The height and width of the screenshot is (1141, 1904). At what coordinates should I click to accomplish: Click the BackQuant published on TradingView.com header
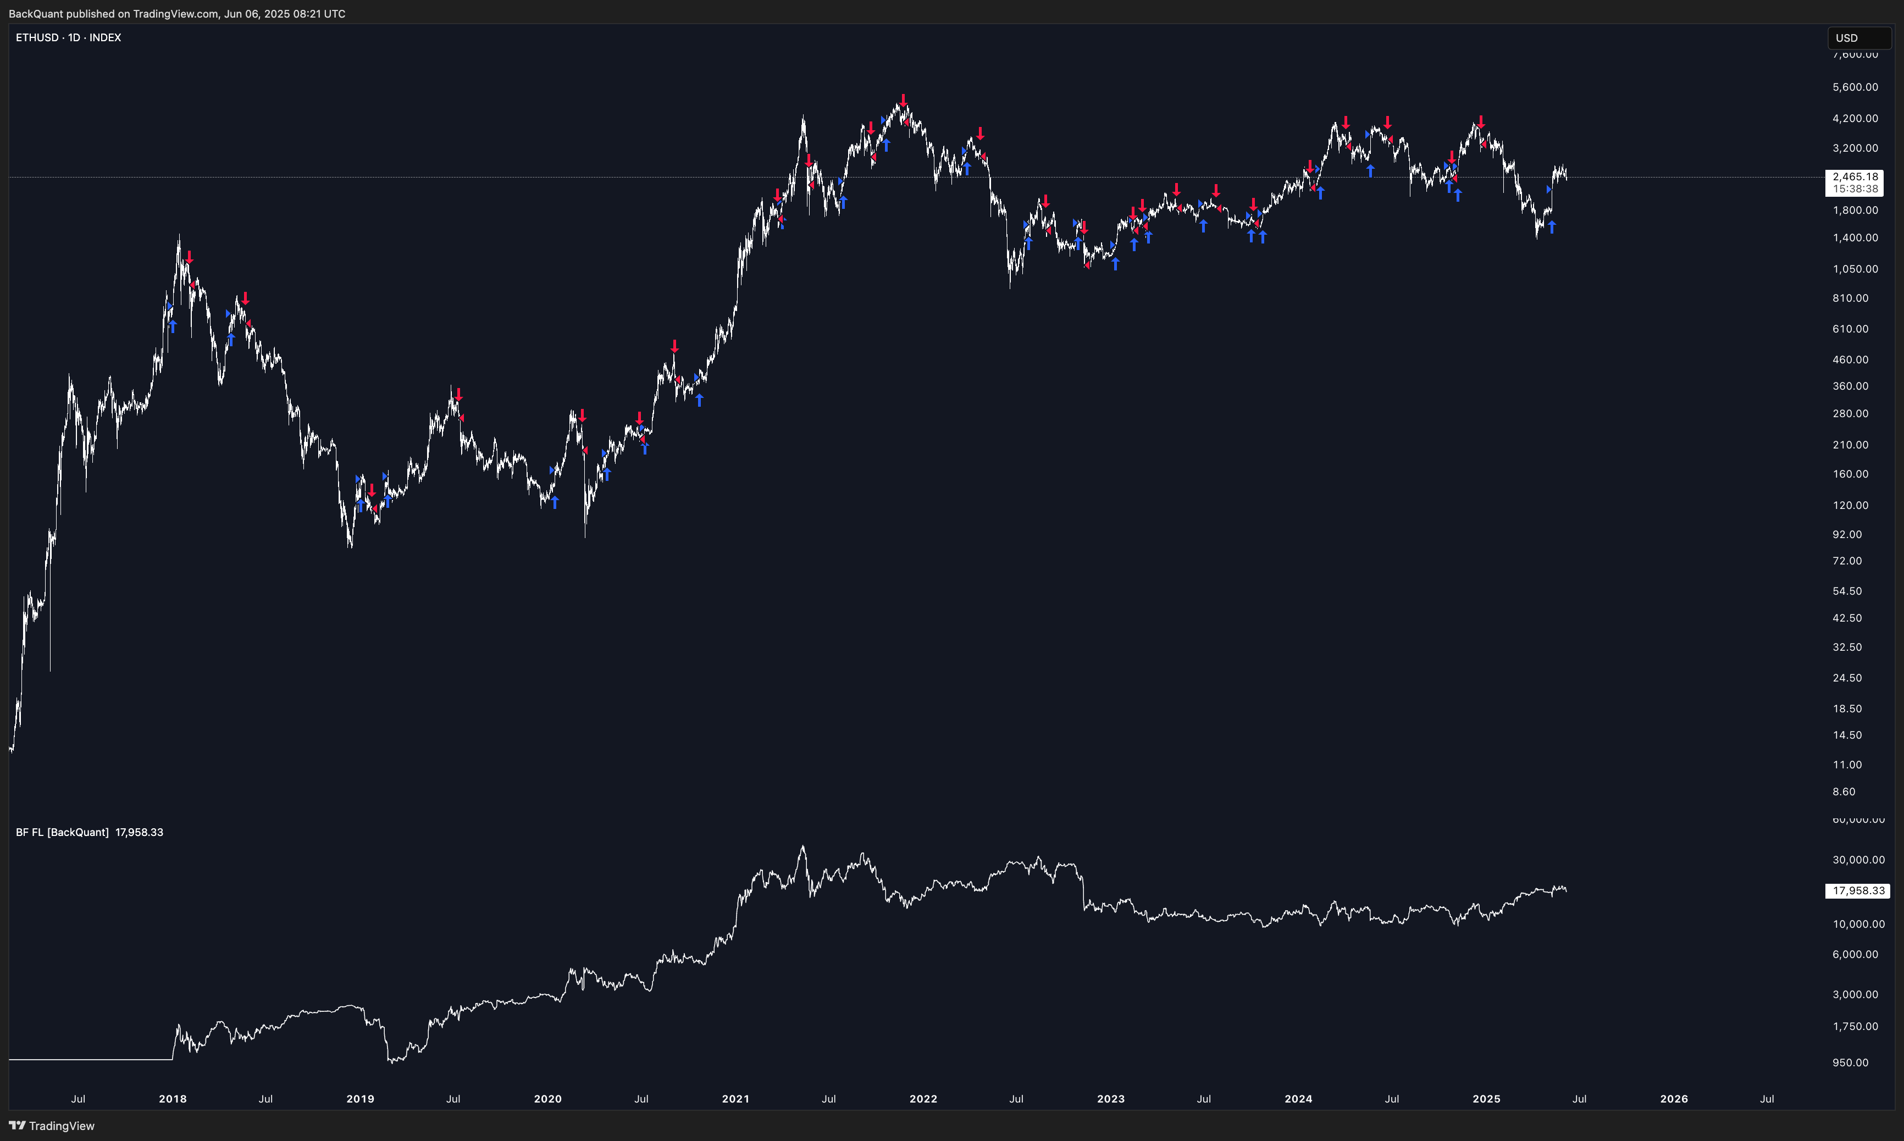177,14
